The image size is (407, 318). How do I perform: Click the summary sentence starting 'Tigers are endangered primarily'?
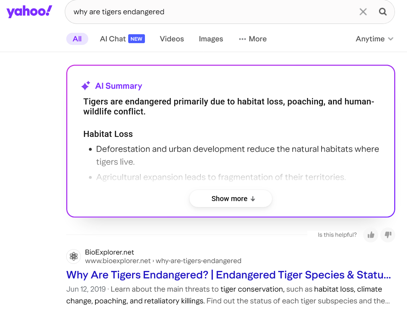229,107
